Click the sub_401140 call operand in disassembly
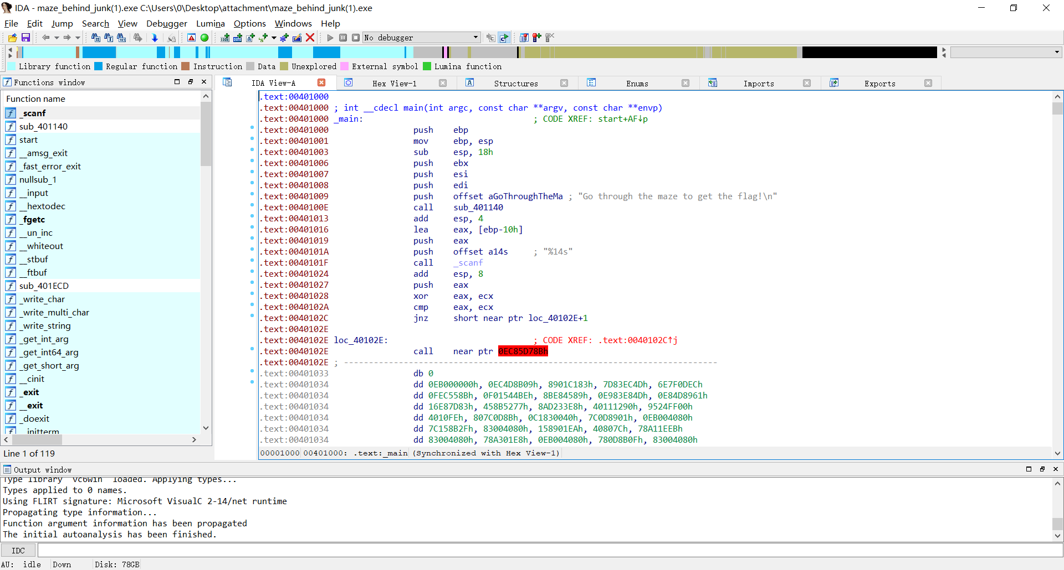The height and width of the screenshot is (570, 1064). (x=478, y=208)
